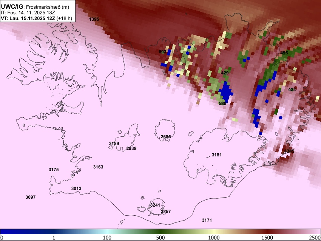Viewport: 321px width, 241px height.
Task: Click the IT: Fös. 14. 11. 2025 18Z line
Action: tap(28, 12)
